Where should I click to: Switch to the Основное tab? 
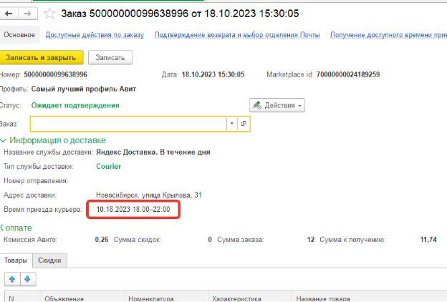19,35
